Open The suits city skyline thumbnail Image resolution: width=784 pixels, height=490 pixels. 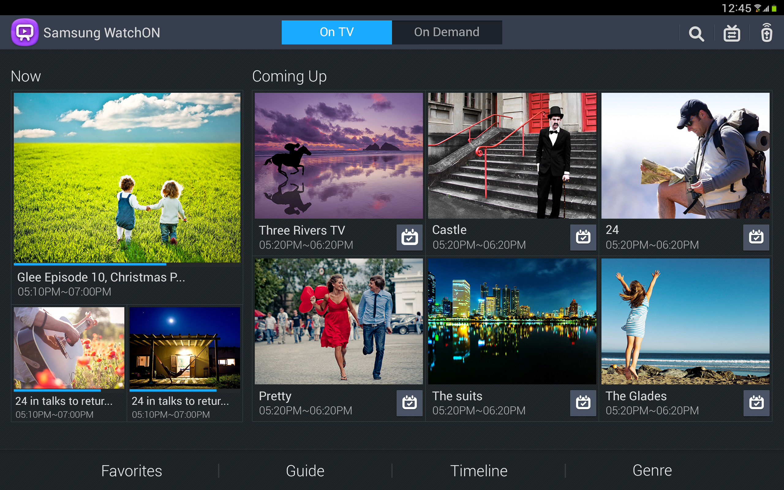click(512, 321)
